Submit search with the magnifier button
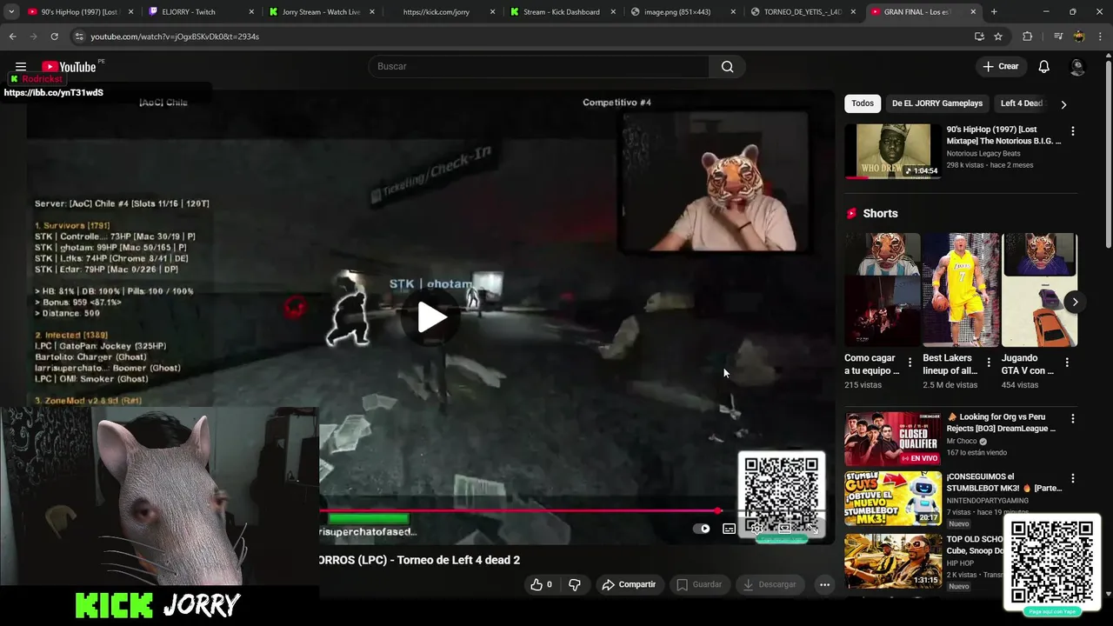This screenshot has width=1113, height=626. point(727,66)
